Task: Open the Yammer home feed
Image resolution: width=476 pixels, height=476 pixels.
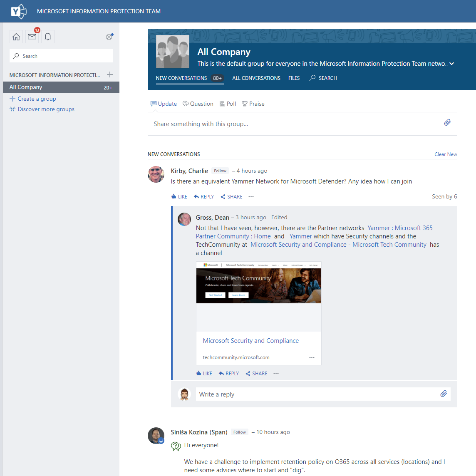Action: (16, 37)
